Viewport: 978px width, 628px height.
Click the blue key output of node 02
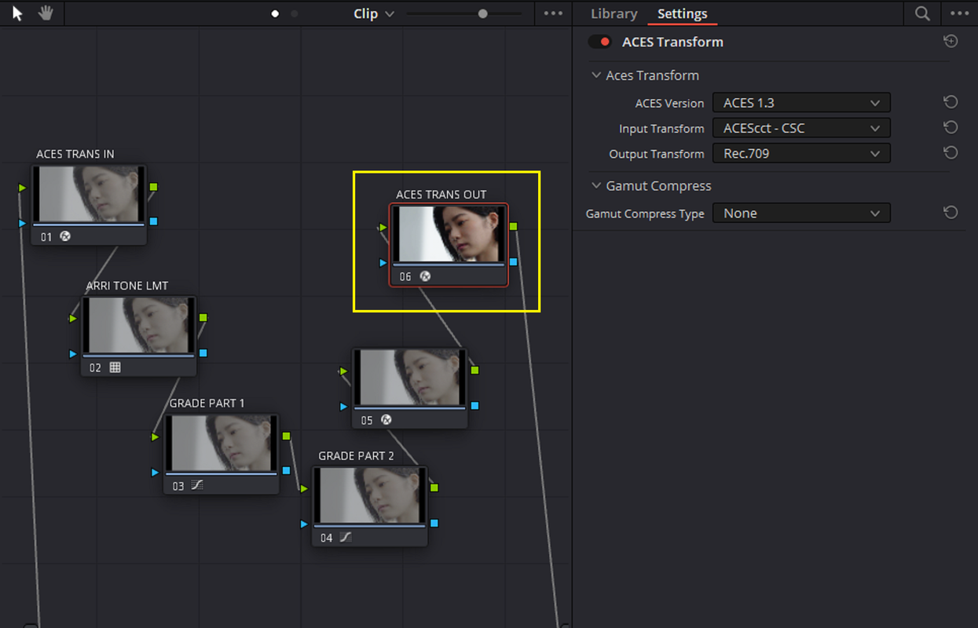pos(203,353)
